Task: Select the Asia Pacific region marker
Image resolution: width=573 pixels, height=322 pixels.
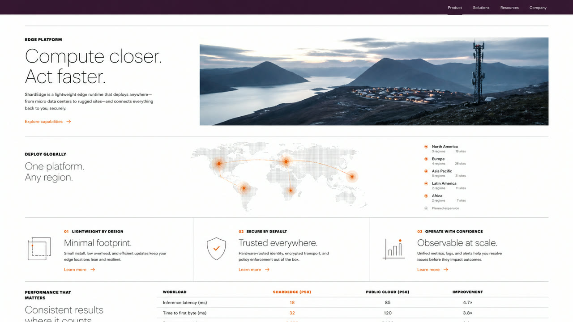Action: [426, 171]
